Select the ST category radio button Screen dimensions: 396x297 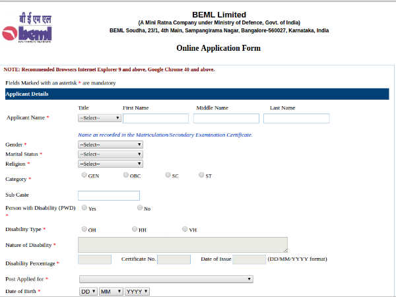pyautogui.click(x=201, y=175)
